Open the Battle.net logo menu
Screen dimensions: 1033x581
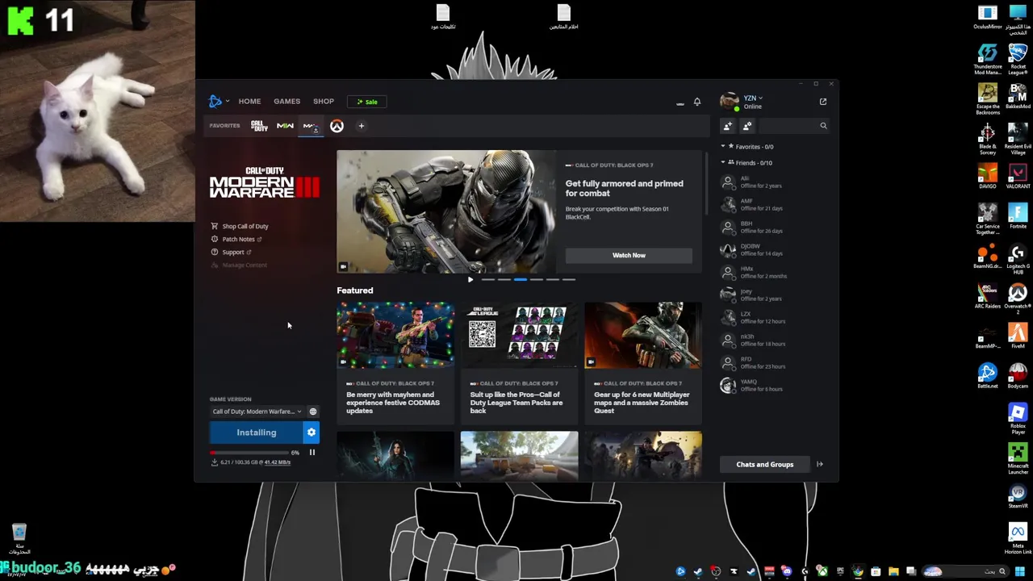218,101
